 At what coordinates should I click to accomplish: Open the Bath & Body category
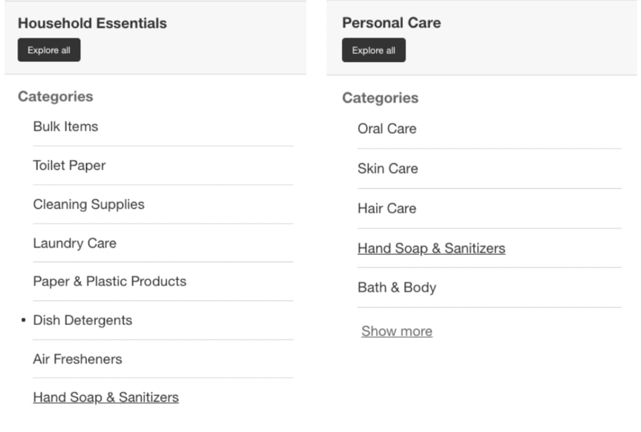tap(397, 287)
